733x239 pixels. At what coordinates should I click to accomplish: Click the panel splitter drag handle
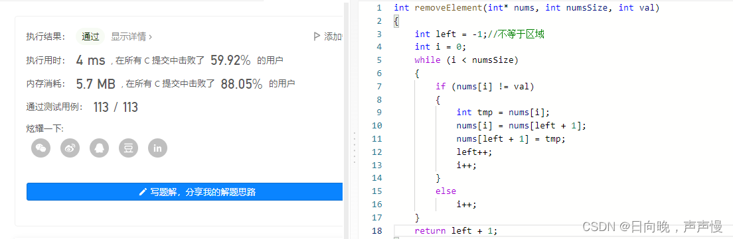coord(355,147)
